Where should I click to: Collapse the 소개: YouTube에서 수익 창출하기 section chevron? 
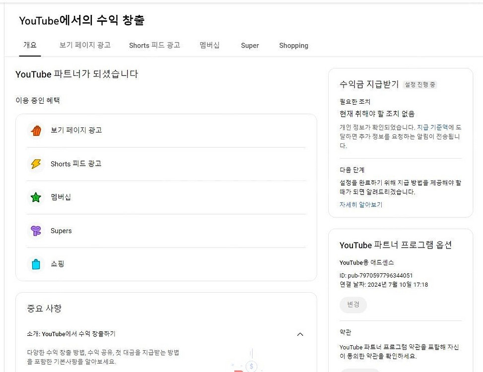[x=300, y=334]
